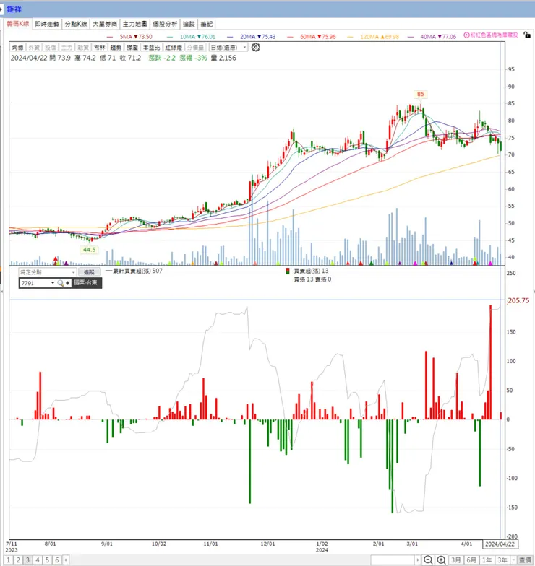Select page 2 at bottom left
The width and height of the screenshot is (535, 566).
(x=17, y=560)
